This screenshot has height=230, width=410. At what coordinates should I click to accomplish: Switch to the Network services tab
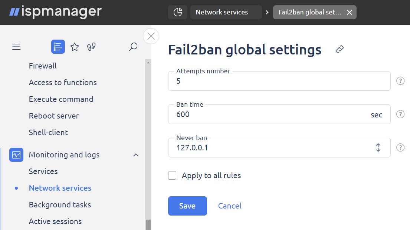[x=226, y=12]
